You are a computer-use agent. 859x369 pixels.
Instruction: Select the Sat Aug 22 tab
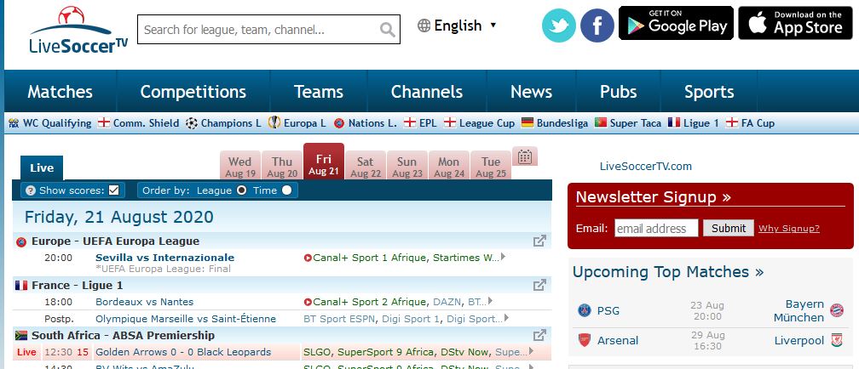[366, 166]
